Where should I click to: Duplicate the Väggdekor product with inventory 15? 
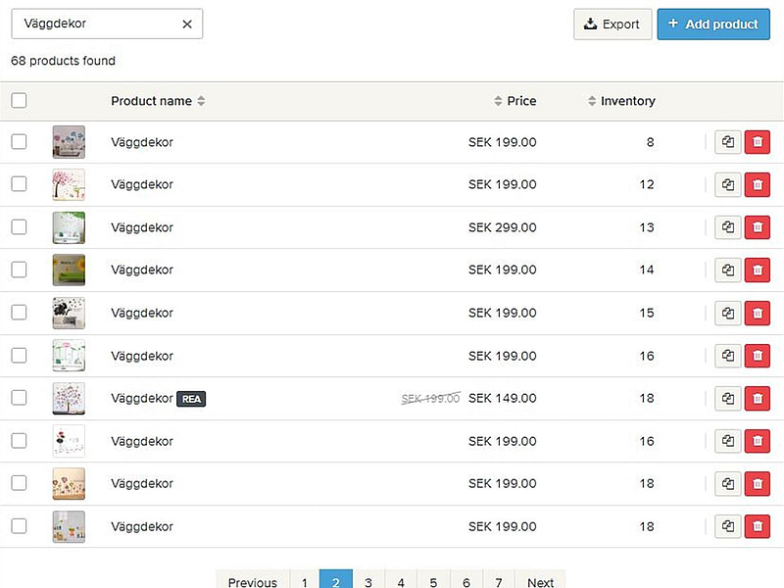(x=728, y=313)
